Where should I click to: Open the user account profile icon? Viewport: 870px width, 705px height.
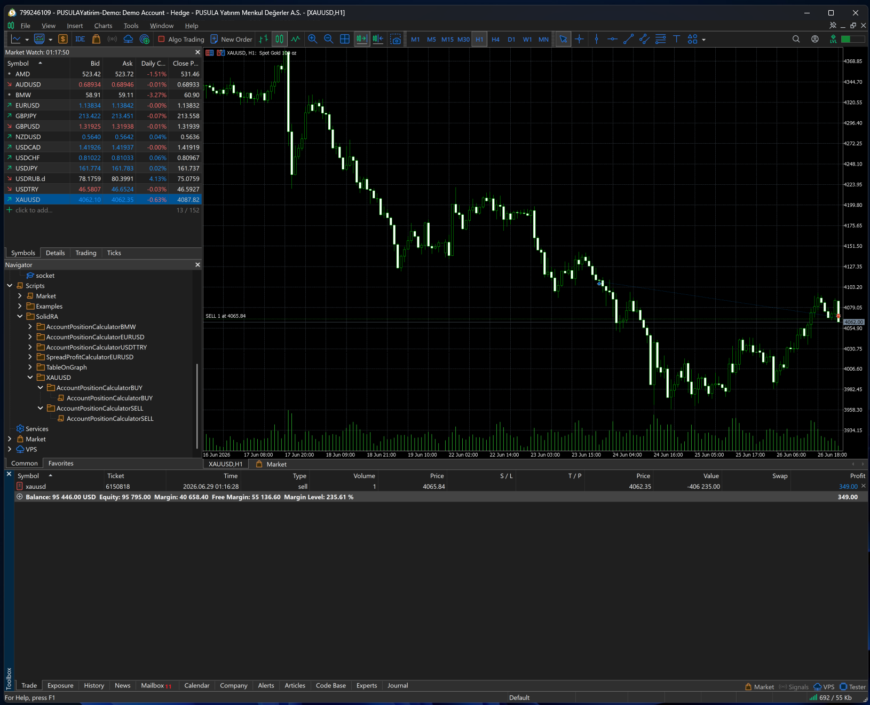tap(814, 39)
